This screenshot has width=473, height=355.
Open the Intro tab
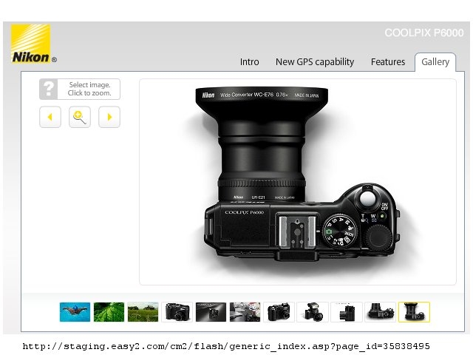(x=250, y=62)
